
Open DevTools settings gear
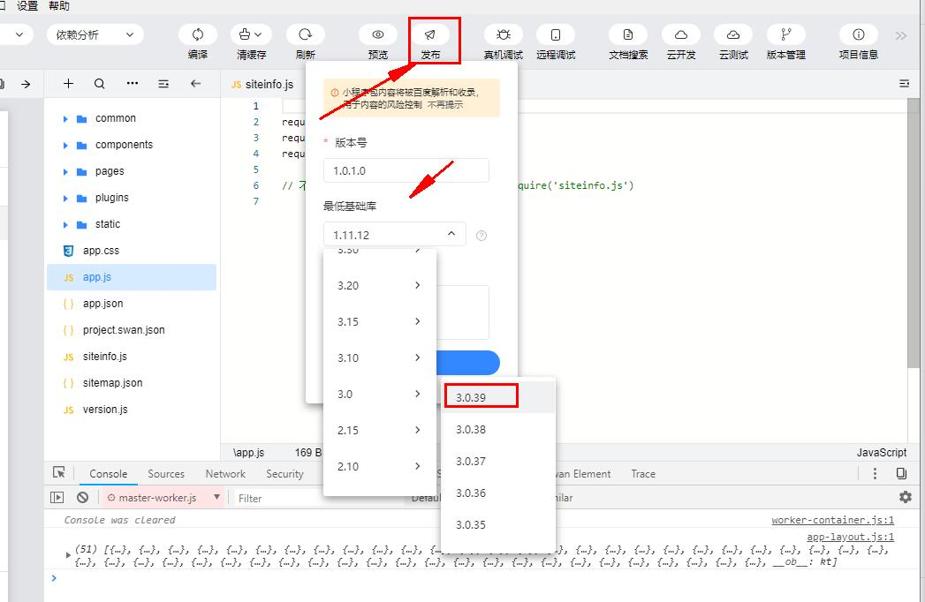pyautogui.click(x=905, y=497)
